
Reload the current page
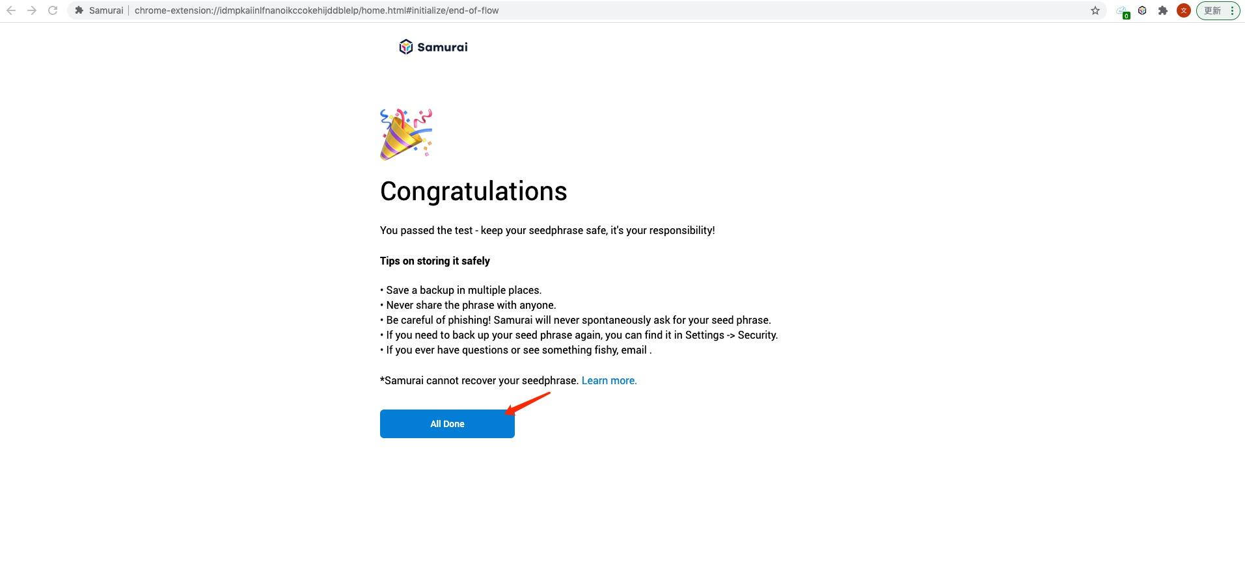(x=53, y=10)
